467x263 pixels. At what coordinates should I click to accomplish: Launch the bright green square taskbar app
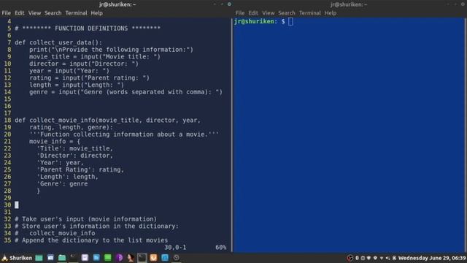pyautogui.click(x=108, y=258)
